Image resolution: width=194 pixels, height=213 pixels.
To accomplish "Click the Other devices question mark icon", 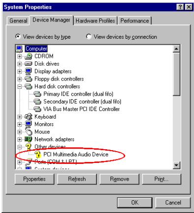I will point(28,147).
